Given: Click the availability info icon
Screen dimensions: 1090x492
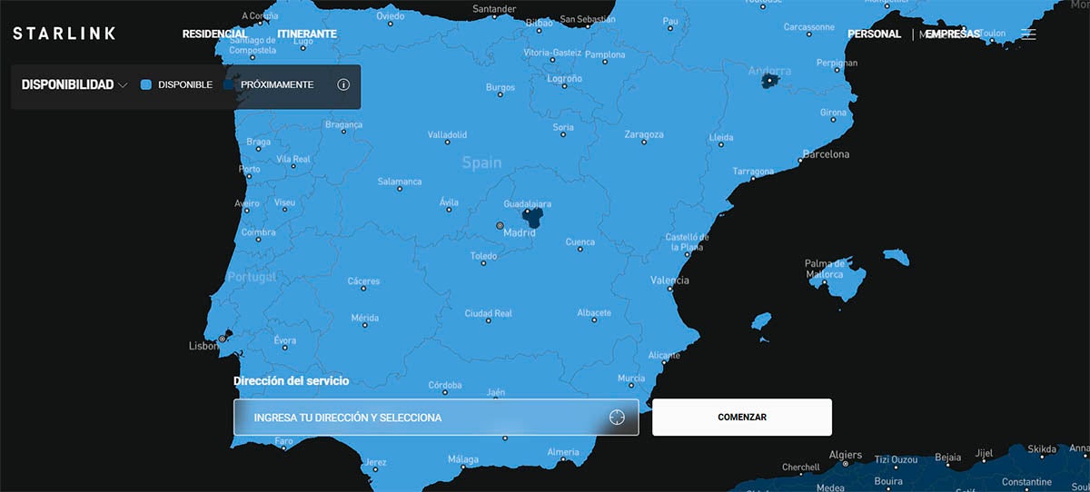Looking at the screenshot, I should 343,84.
